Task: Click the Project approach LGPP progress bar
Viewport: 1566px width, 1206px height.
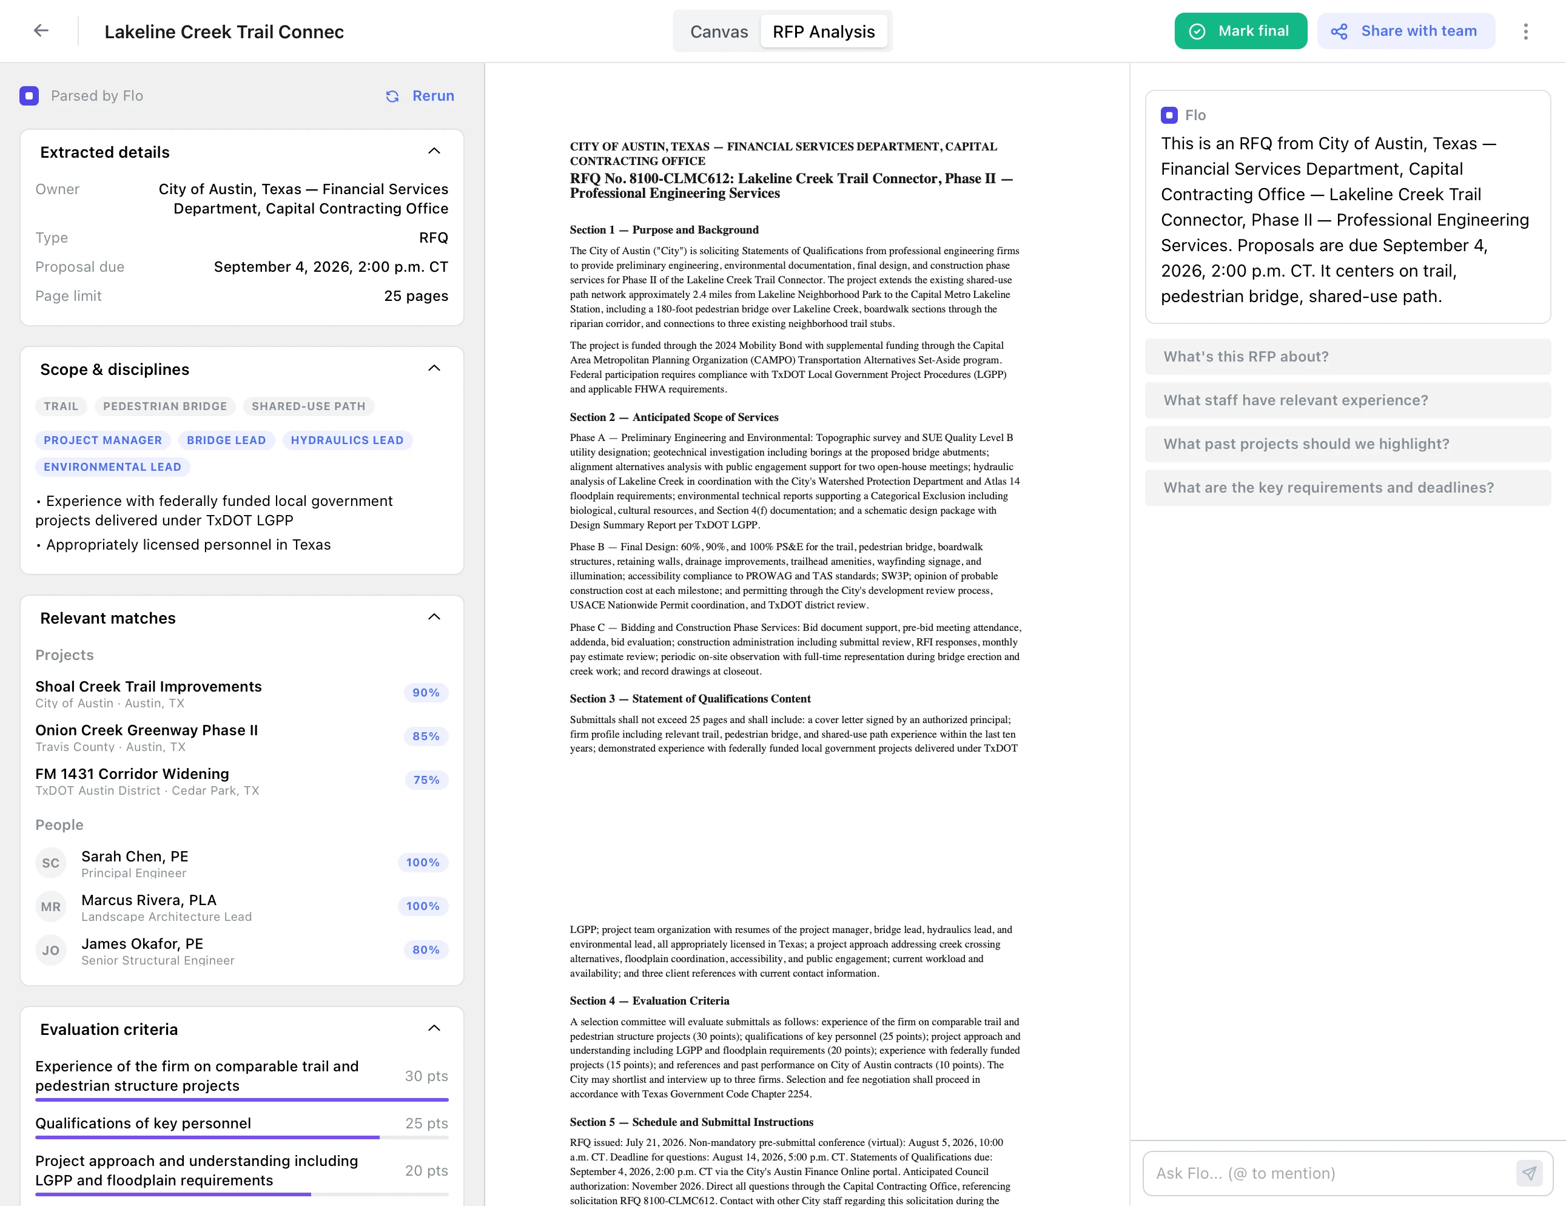Action: coord(241,1194)
